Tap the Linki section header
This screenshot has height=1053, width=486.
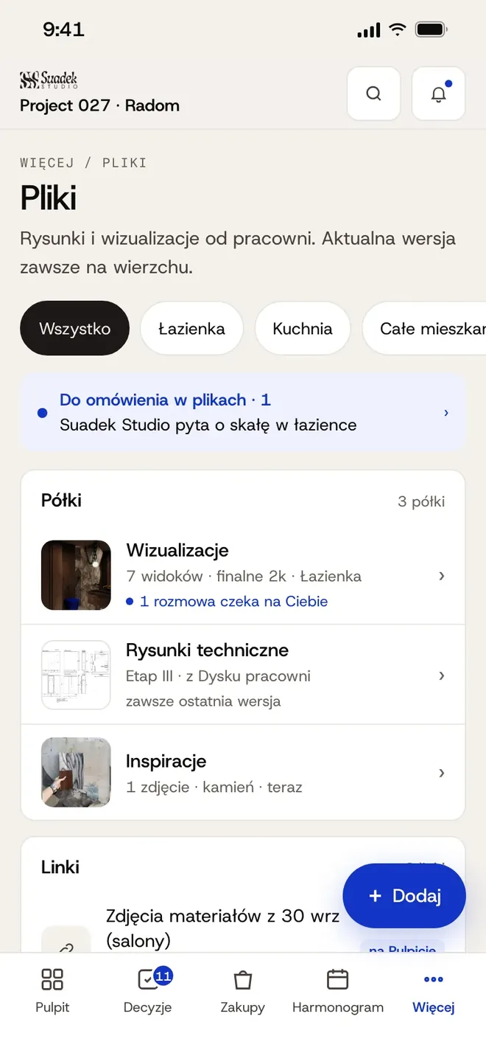[x=60, y=867]
